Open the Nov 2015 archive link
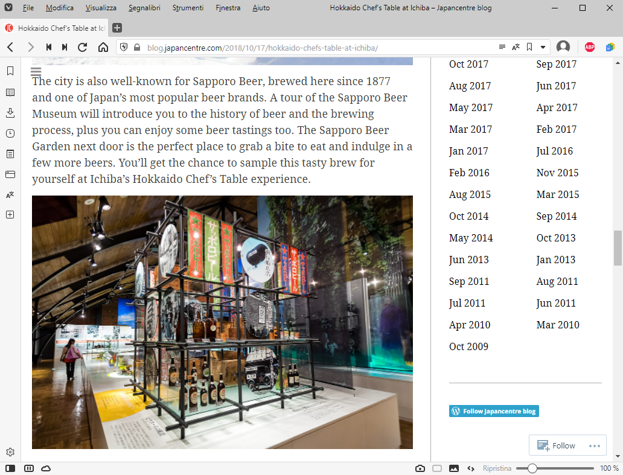 pyautogui.click(x=557, y=173)
